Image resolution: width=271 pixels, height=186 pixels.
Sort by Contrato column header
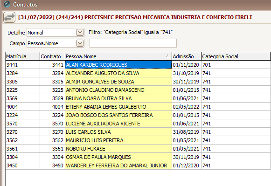point(52,56)
